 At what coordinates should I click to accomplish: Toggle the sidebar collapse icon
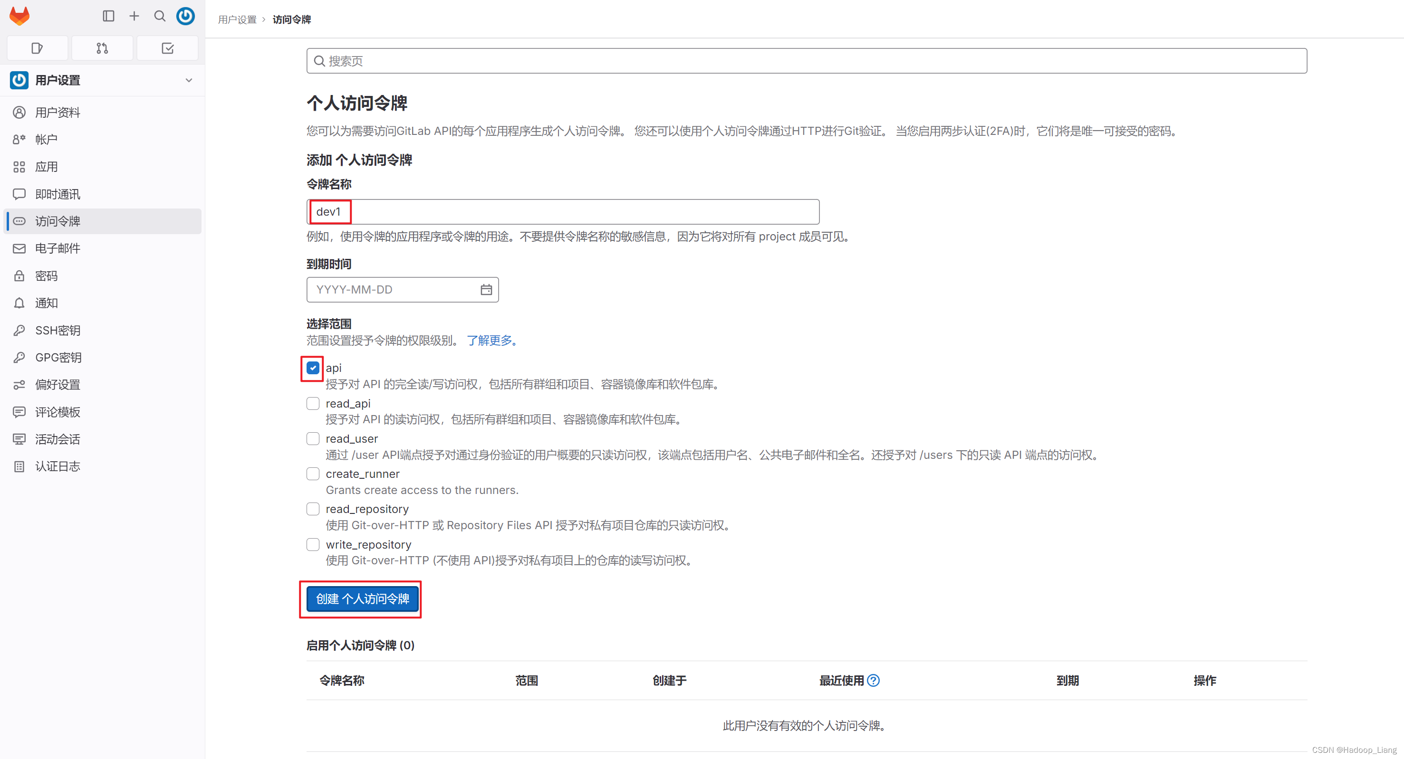point(108,16)
